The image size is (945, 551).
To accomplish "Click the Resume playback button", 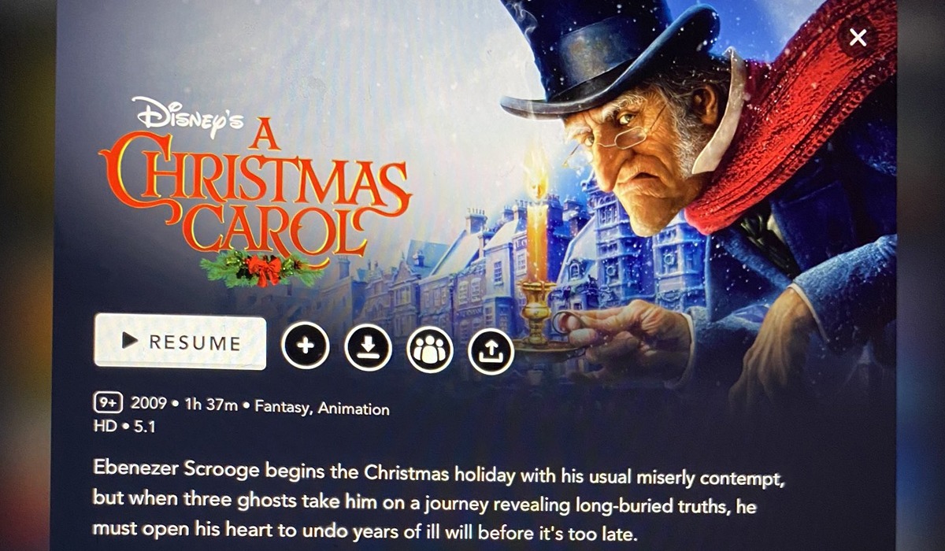I will pyautogui.click(x=180, y=342).
